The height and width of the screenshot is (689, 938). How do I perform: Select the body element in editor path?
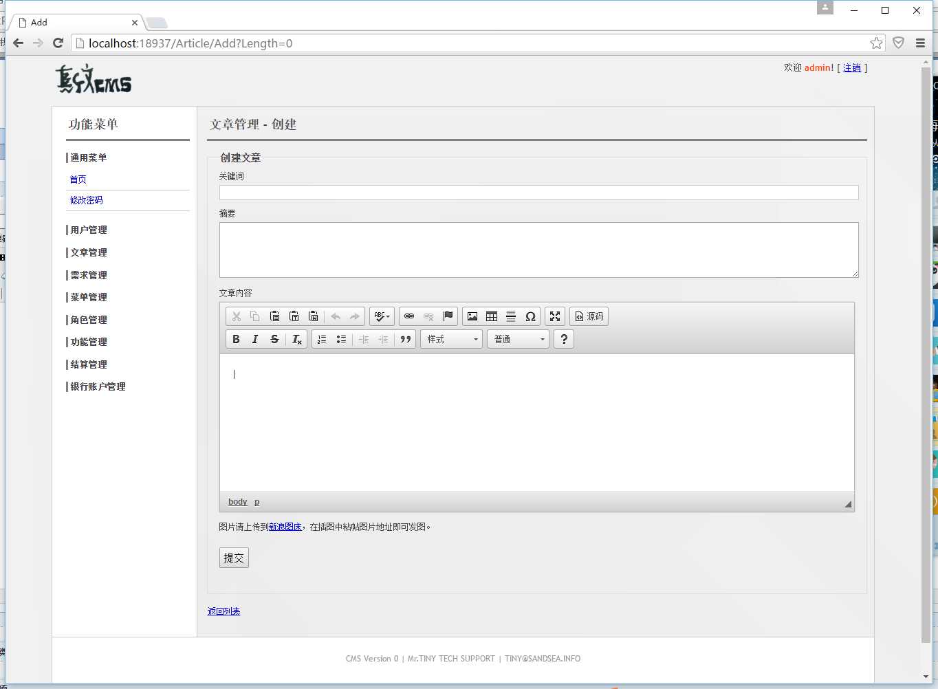pos(238,502)
